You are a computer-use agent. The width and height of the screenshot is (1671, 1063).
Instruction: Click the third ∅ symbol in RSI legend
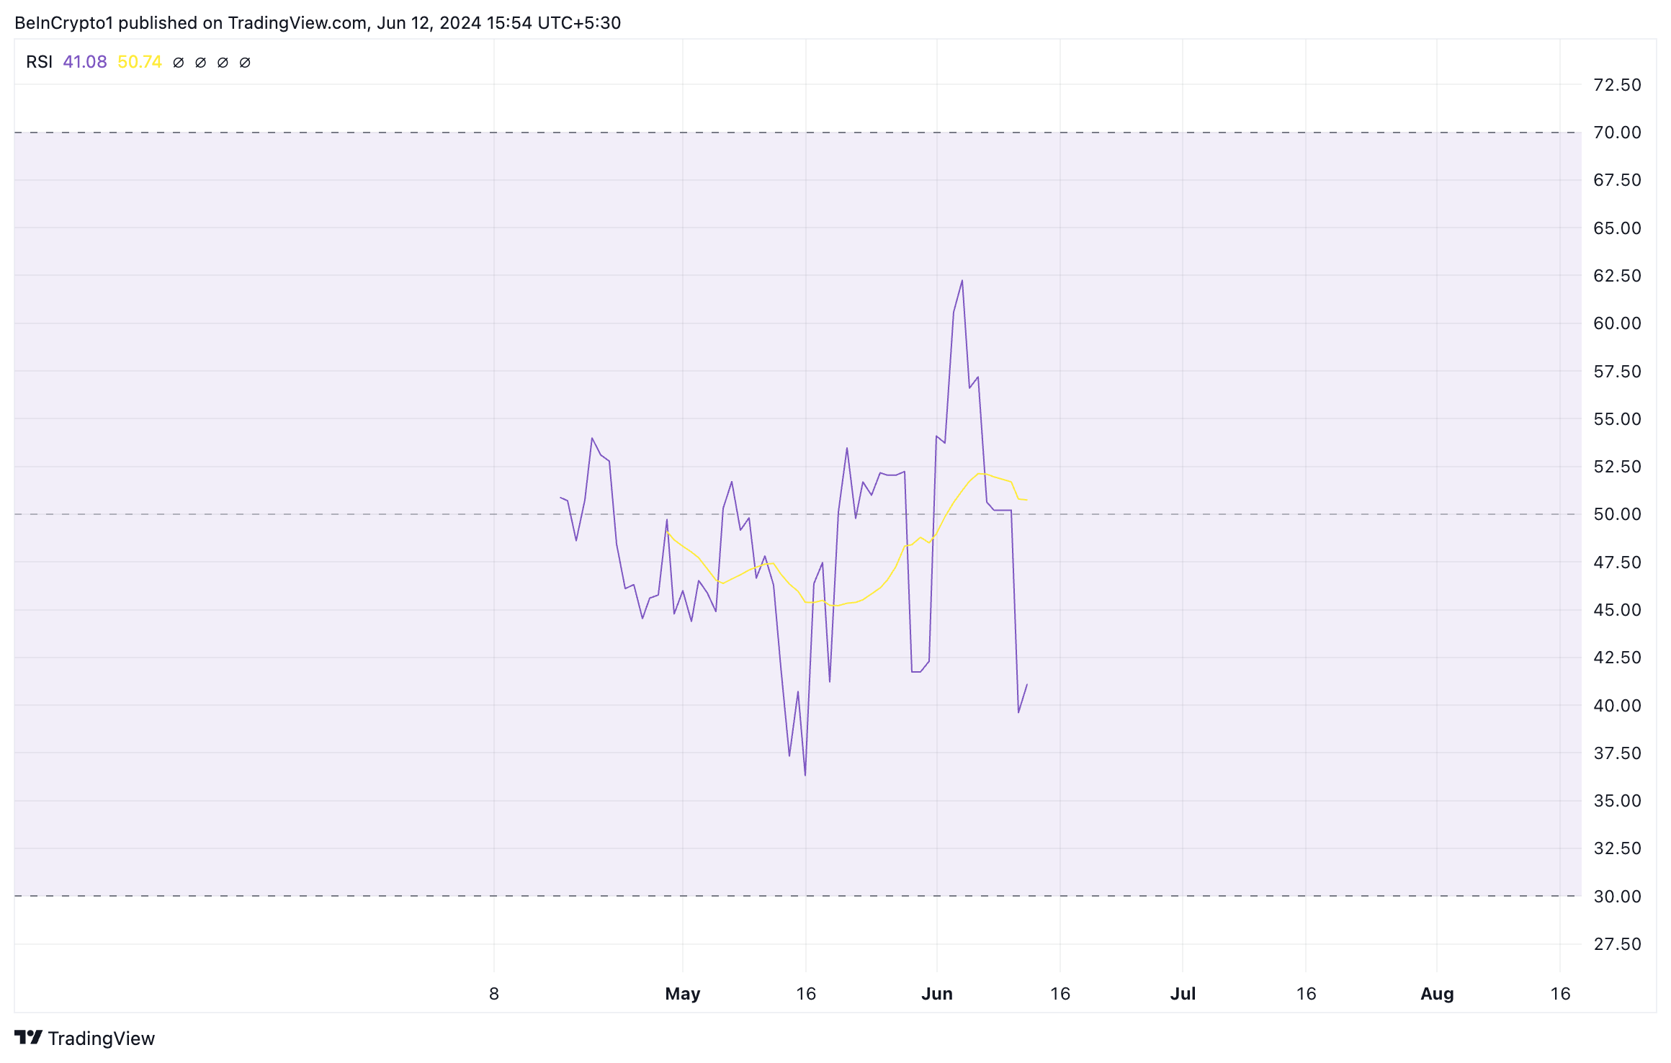coord(223,63)
